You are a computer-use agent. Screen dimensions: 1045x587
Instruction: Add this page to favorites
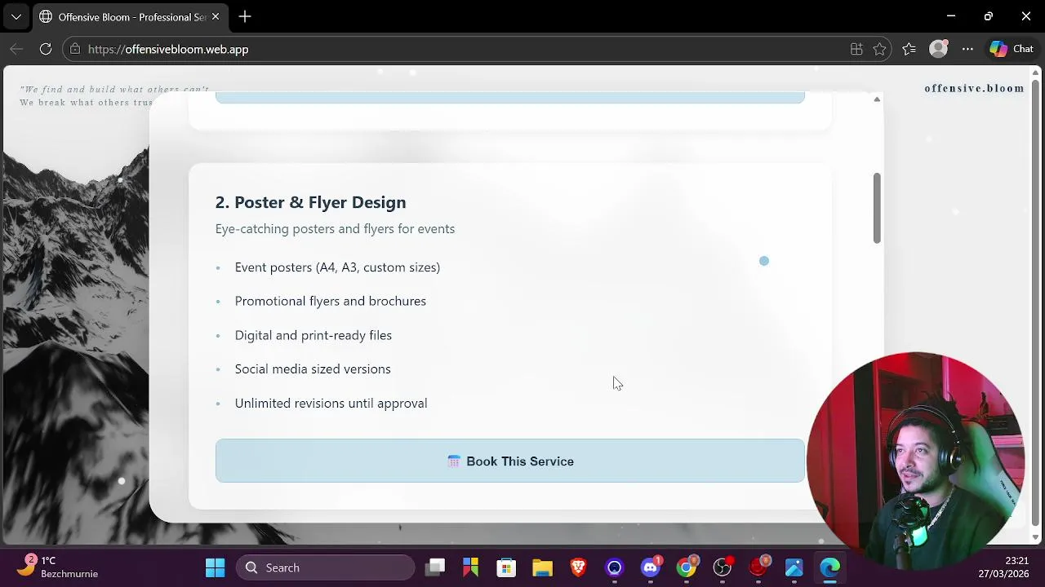[x=879, y=49]
